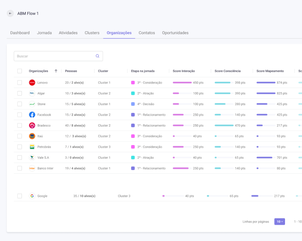
Task: Open the rows per page dropdown
Action: (x=279, y=222)
